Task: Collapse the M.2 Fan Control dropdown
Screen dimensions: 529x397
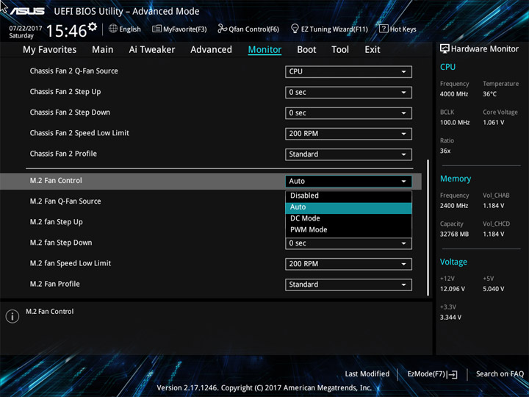Action: tap(348, 182)
